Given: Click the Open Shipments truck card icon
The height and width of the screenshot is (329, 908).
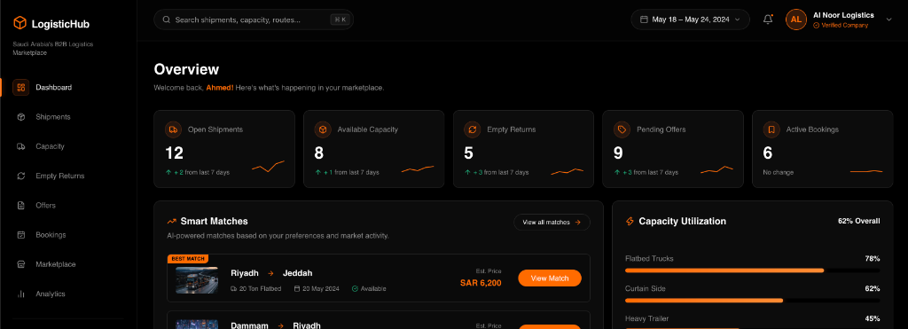Looking at the screenshot, I should (x=173, y=129).
